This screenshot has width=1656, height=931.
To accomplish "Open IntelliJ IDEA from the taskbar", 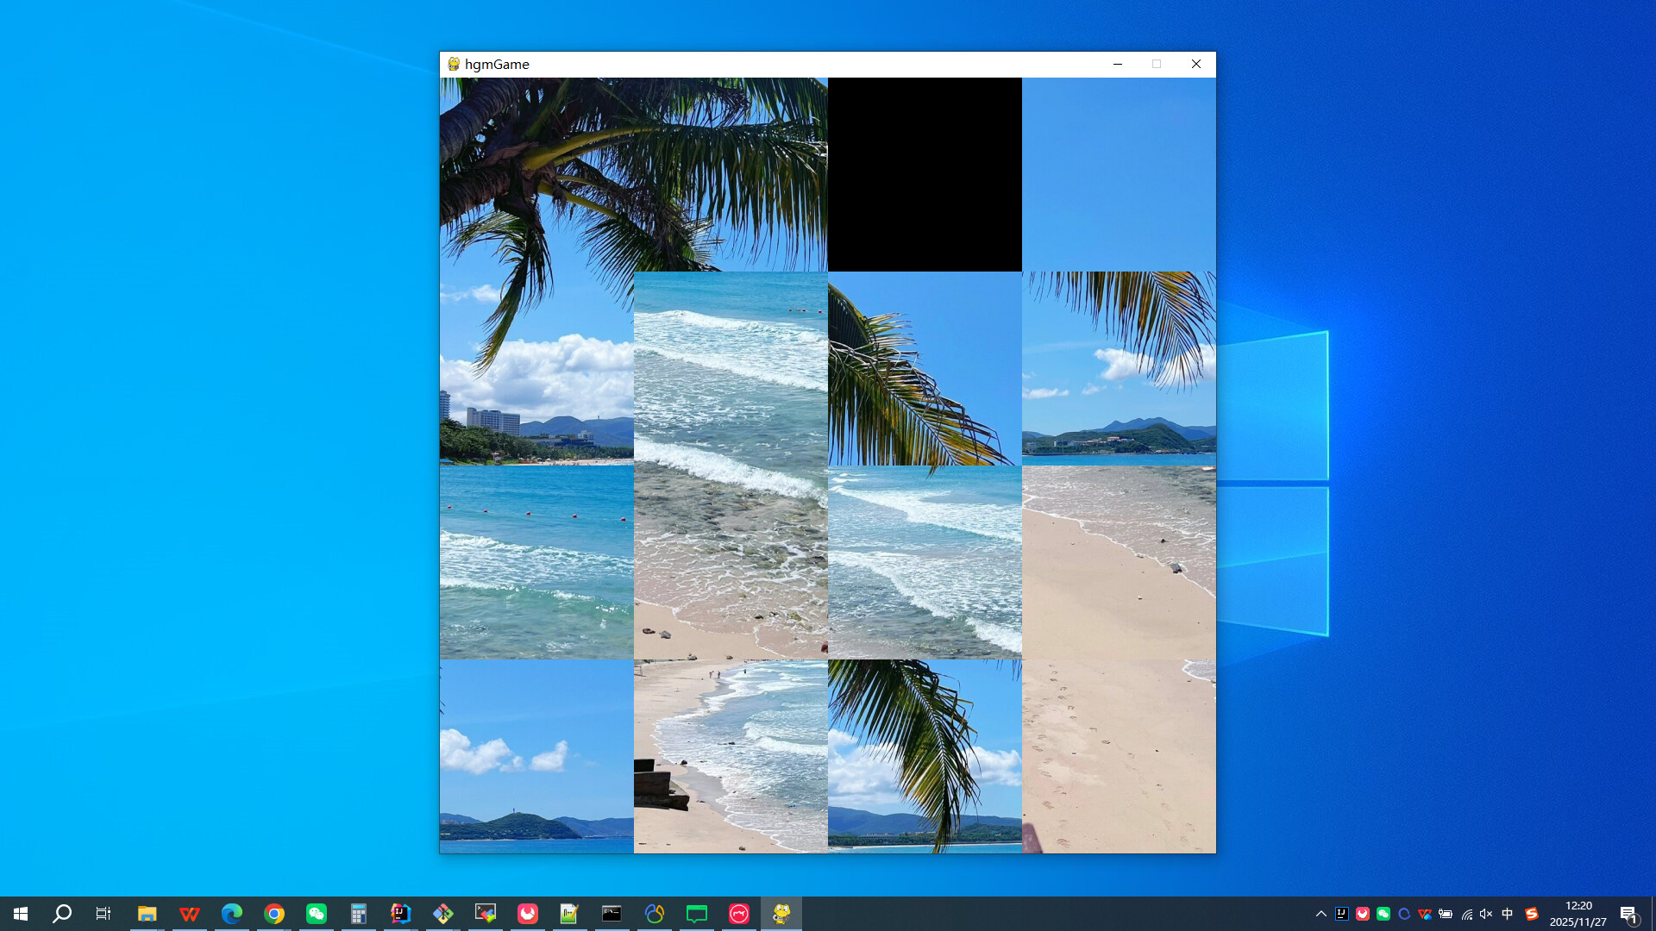I will [401, 914].
